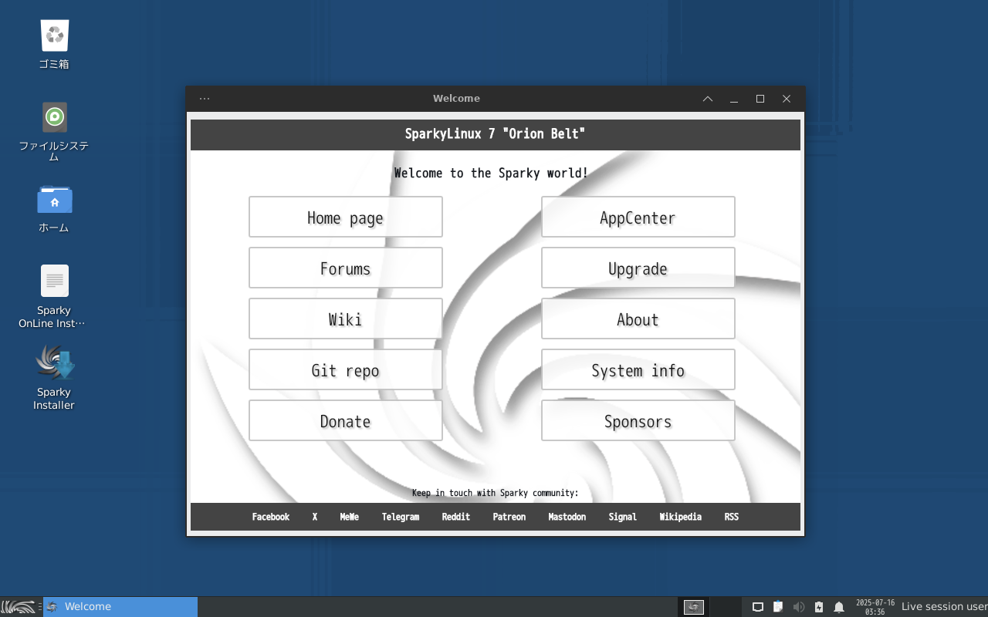Image resolution: width=988 pixels, height=617 pixels.
Task: Open the Telegram link
Action: [401, 517]
